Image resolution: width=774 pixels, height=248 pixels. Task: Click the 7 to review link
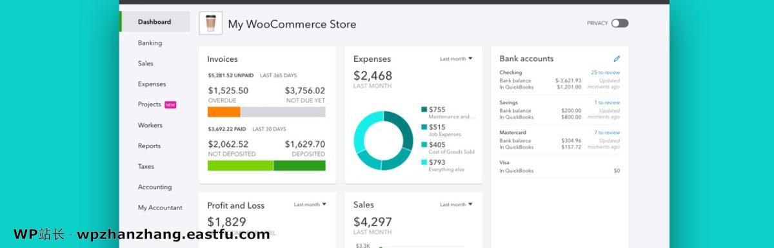pos(607,133)
